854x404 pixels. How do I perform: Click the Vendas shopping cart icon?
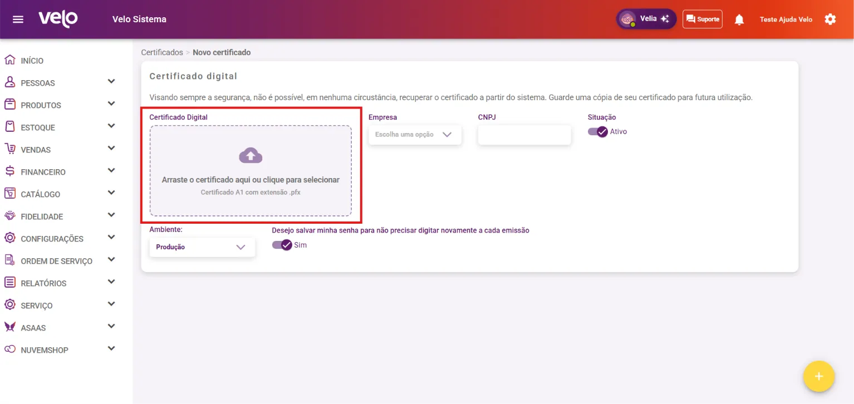click(9, 149)
